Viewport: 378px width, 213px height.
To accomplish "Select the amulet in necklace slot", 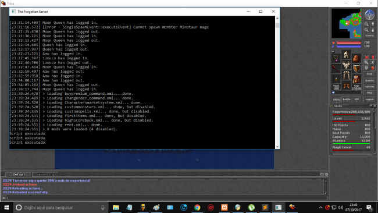I will pyautogui.click(x=336, y=58).
